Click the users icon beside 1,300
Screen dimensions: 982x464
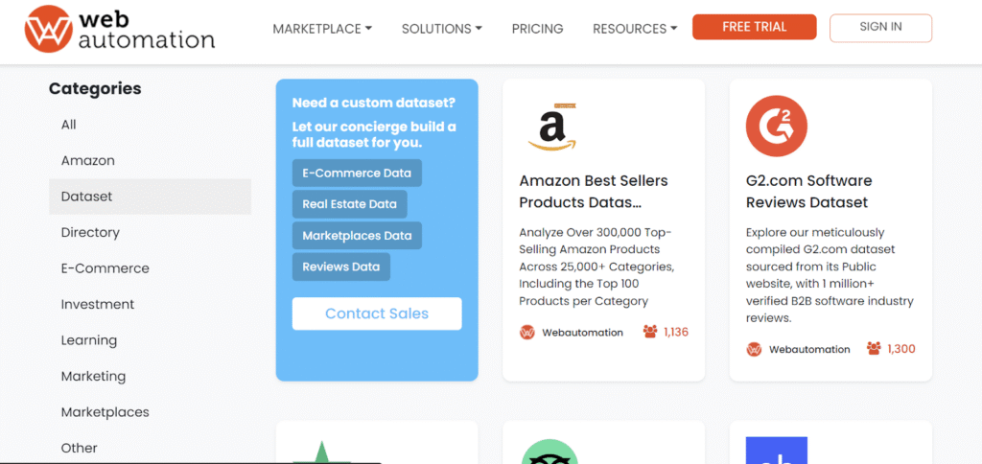874,349
